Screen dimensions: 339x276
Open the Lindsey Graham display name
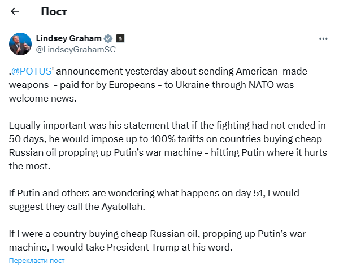(68, 38)
